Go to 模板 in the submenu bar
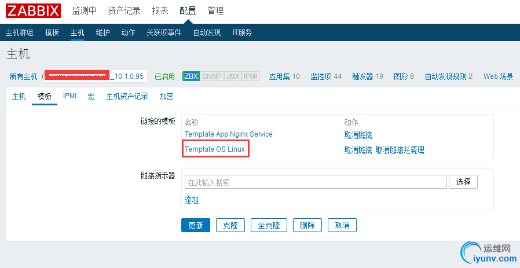Viewport: 520px width, 268px height. coord(52,32)
